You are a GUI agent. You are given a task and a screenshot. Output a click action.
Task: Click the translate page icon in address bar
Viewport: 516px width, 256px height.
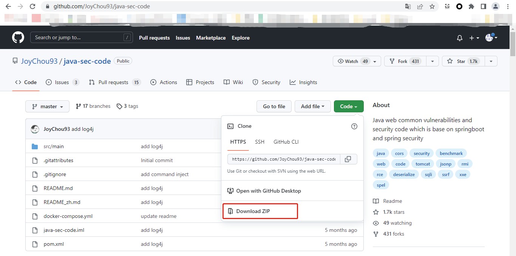click(408, 6)
